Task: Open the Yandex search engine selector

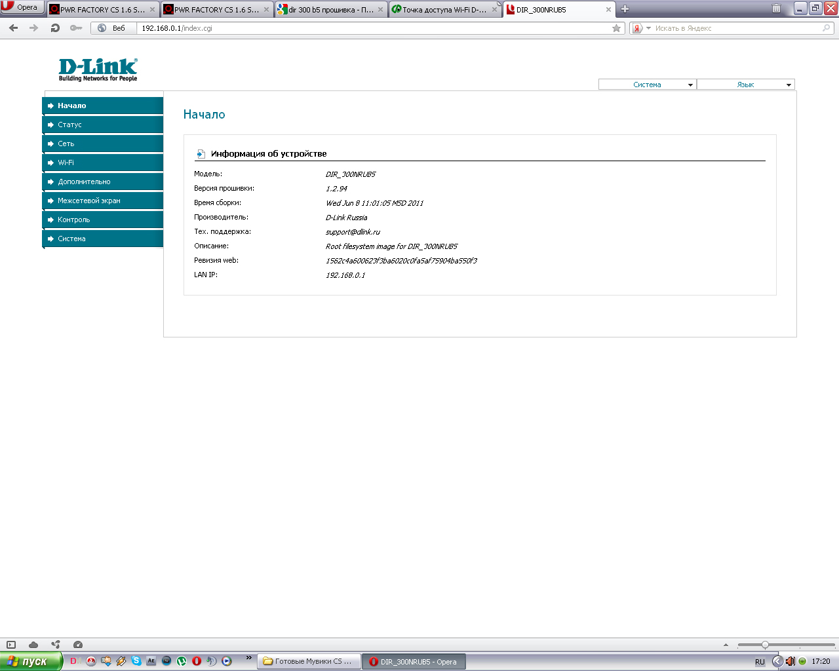Action: click(640, 28)
